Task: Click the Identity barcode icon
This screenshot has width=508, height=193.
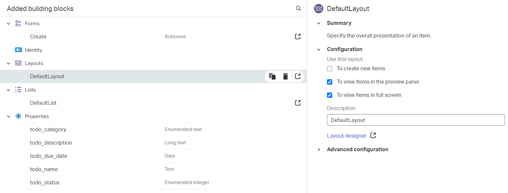Action: coord(19,50)
